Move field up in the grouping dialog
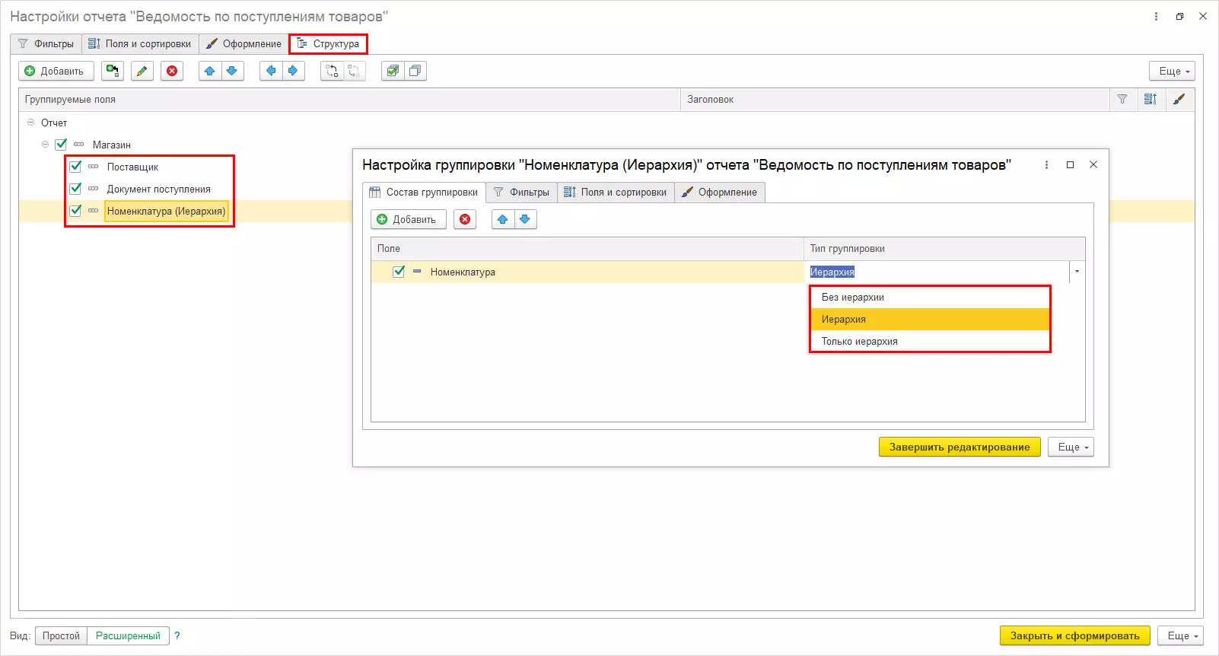Viewport: 1219px width, 656px height. tap(503, 219)
